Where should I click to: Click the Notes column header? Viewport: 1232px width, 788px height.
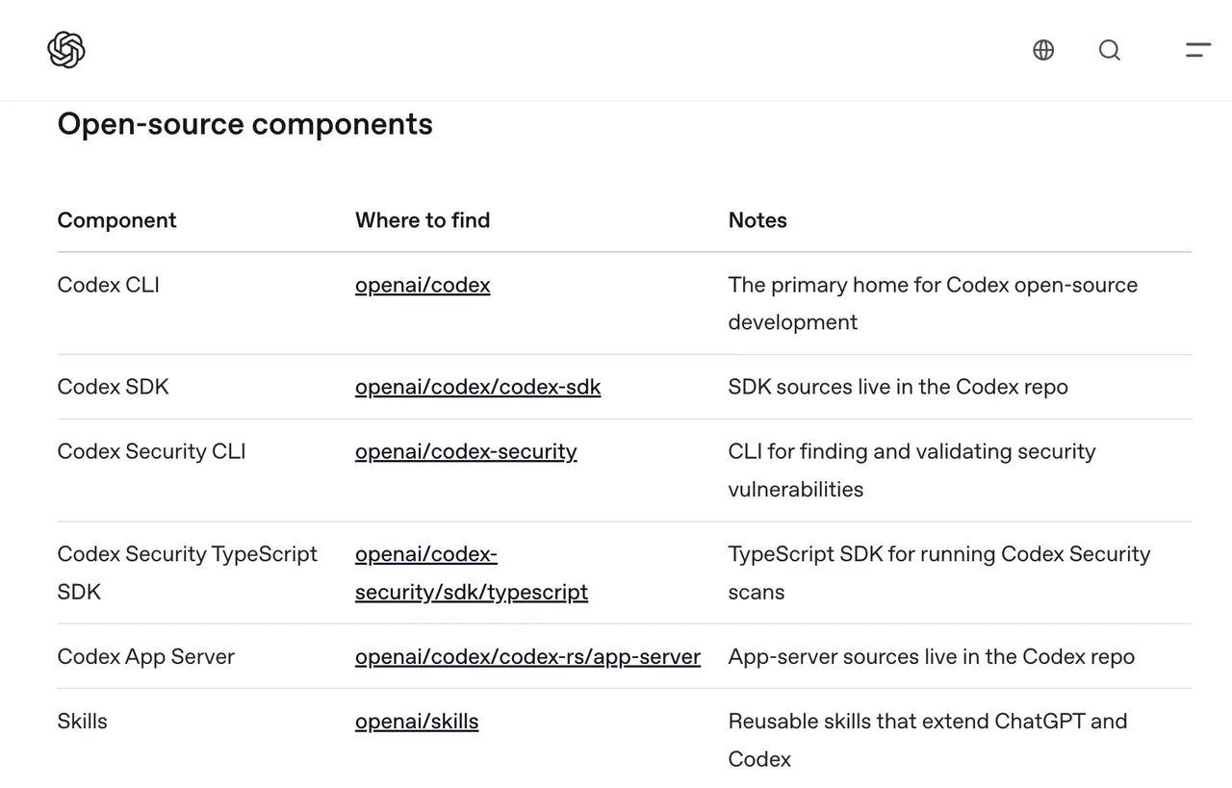click(x=757, y=220)
